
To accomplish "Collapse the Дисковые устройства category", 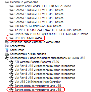I will point(2,2).
